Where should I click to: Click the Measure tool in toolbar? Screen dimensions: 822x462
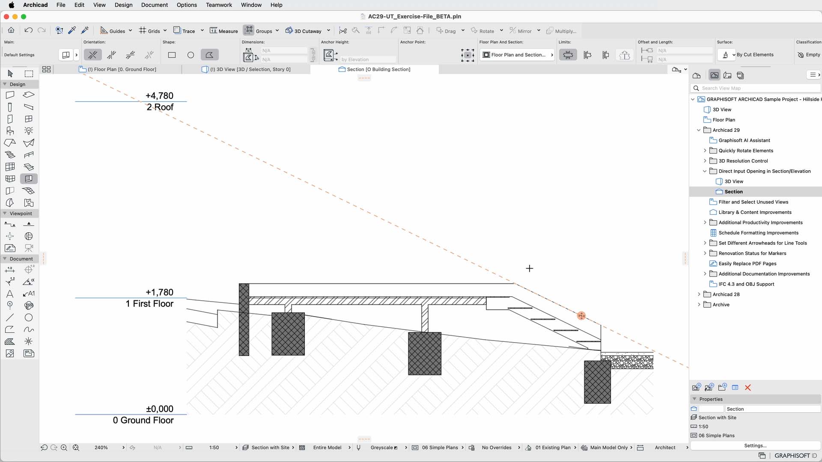pyautogui.click(x=223, y=31)
